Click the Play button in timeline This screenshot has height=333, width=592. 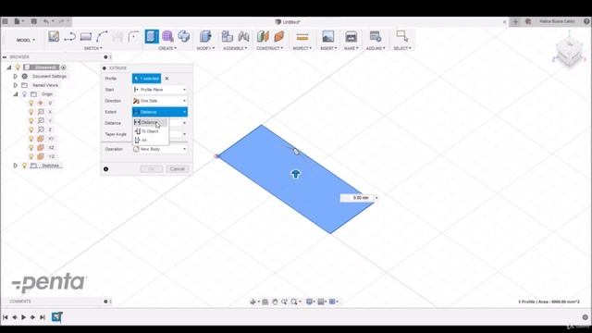(23, 317)
